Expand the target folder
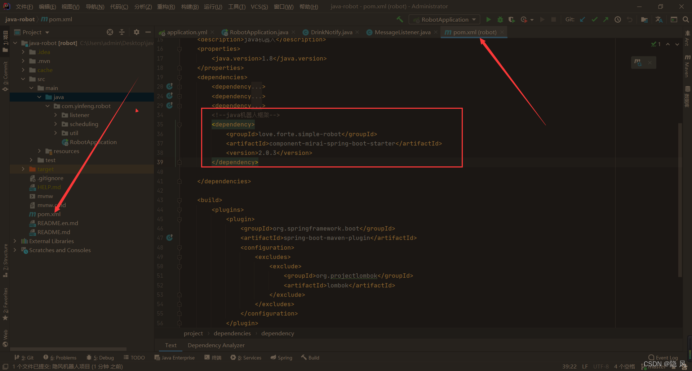Image resolution: width=692 pixels, height=371 pixels. (x=23, y=169)
